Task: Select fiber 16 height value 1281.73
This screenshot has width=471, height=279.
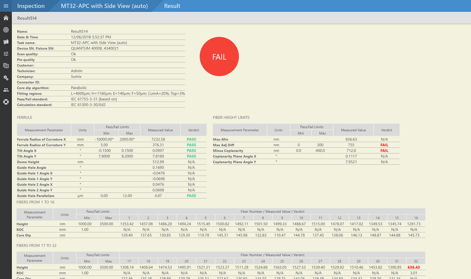Action: point(414,224)
